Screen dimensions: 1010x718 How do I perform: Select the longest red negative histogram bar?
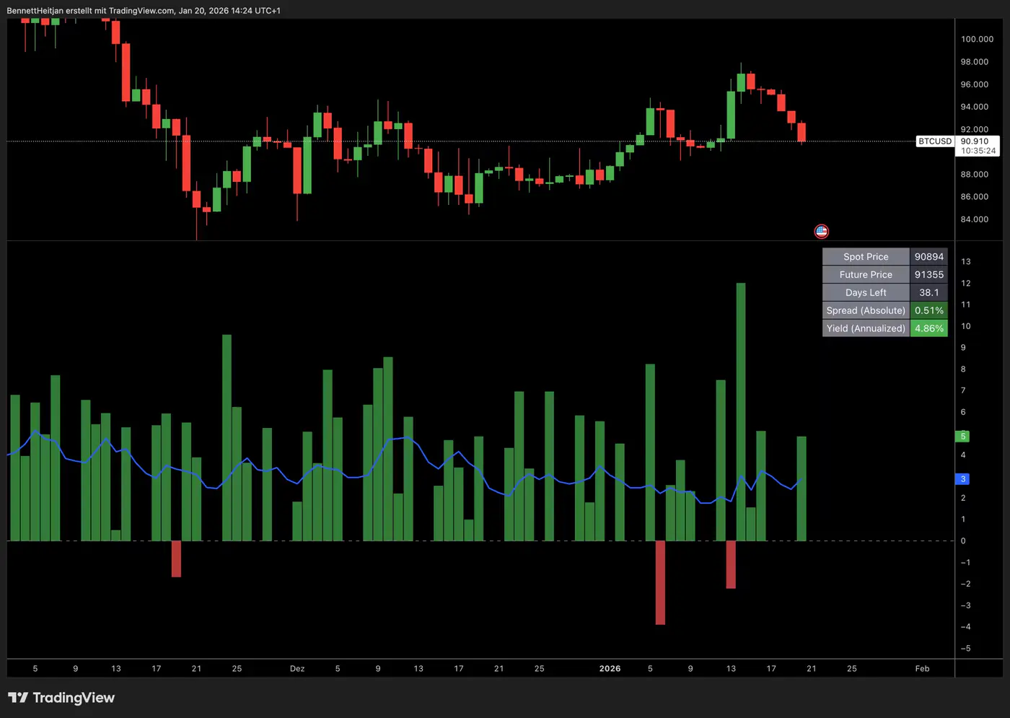pyautogui.click(x=660, y=582)
